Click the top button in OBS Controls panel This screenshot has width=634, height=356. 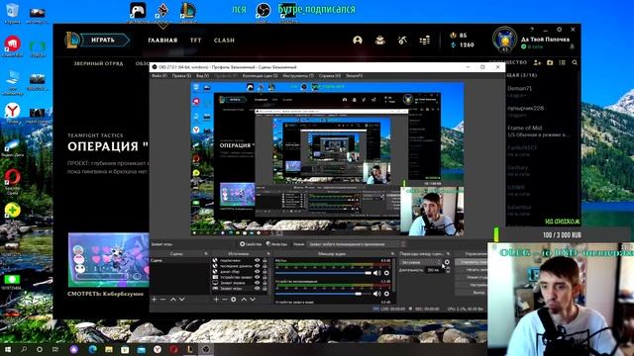tap(472, 262)
